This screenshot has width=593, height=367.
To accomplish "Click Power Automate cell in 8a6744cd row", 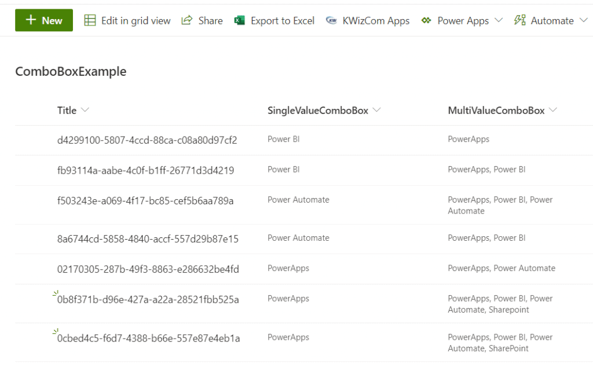I will (298, 238).
